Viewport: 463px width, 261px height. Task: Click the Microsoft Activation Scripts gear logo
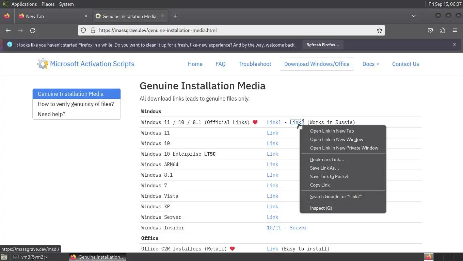43,64
